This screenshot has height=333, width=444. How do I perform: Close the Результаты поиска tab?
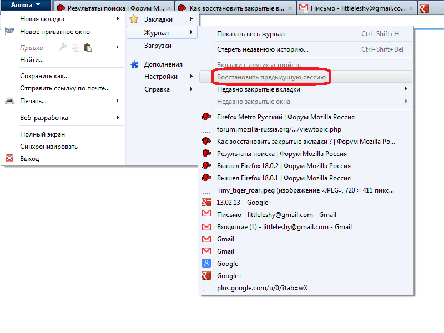(169, 8)
